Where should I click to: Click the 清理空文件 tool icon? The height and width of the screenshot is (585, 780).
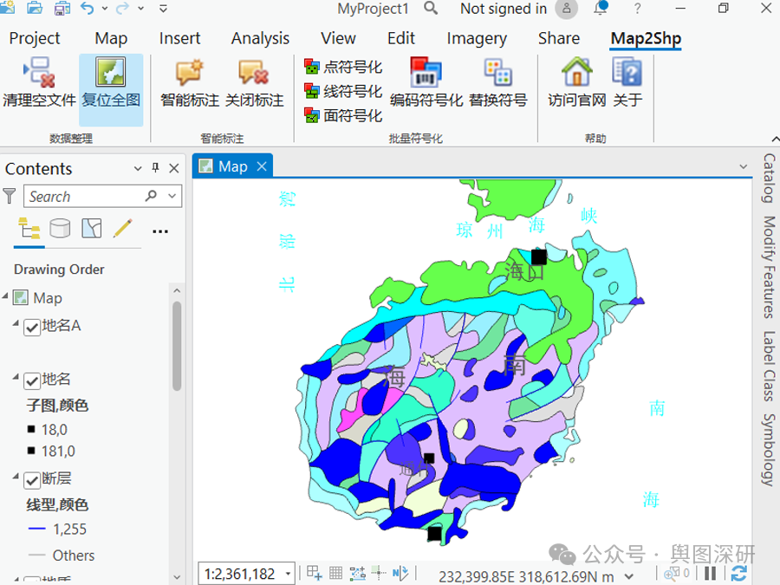pos(39,73)
